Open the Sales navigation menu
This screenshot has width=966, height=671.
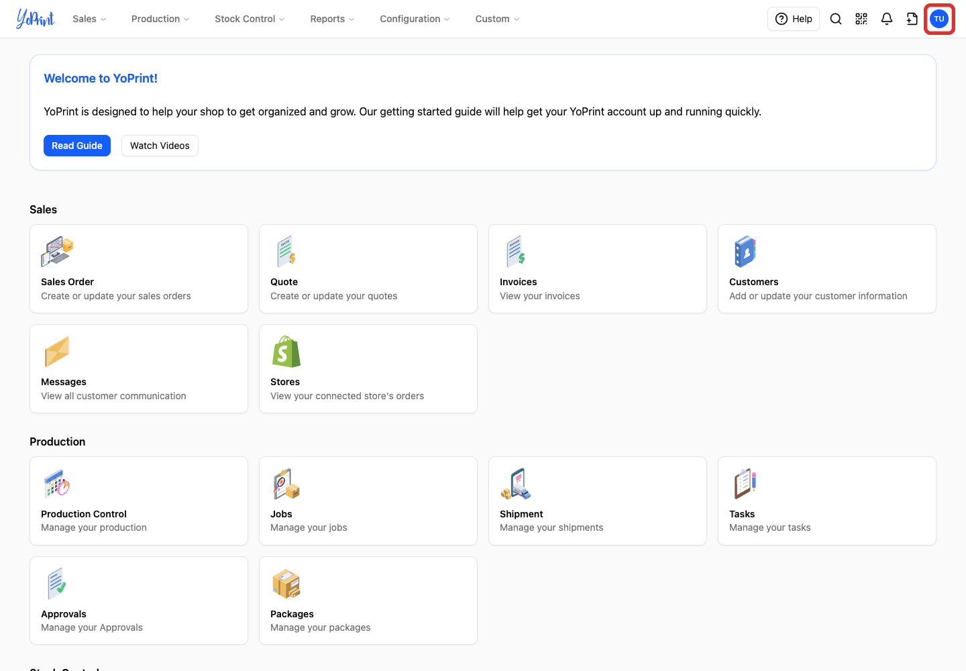(x=89, y=19)
